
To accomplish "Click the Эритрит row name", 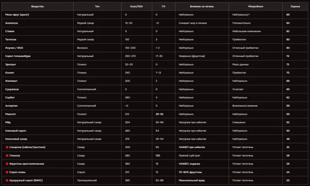I will point(10,64).
